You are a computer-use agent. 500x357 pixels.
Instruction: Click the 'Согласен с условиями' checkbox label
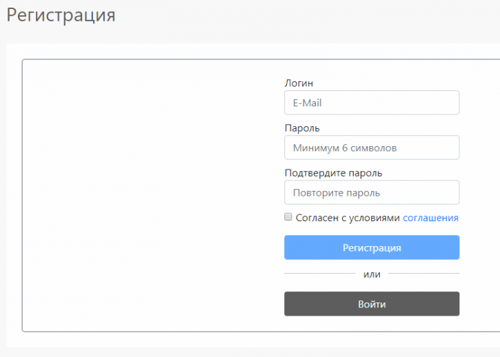pos(348,218)
